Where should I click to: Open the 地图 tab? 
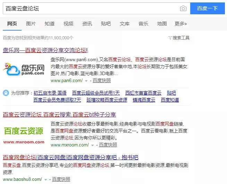click(162, 24)
